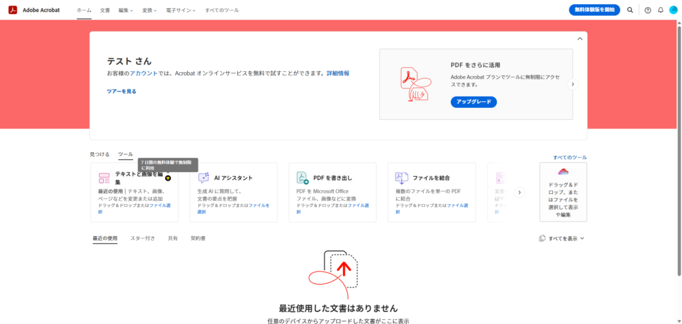Click the cloud icon in the drop zone
Viewport: 682px width, 324px height.
pos(563,171)
